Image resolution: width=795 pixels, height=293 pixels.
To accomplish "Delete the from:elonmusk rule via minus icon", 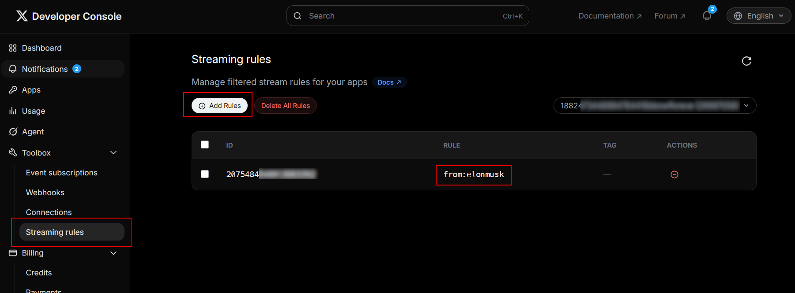I will tap(674, 174).
